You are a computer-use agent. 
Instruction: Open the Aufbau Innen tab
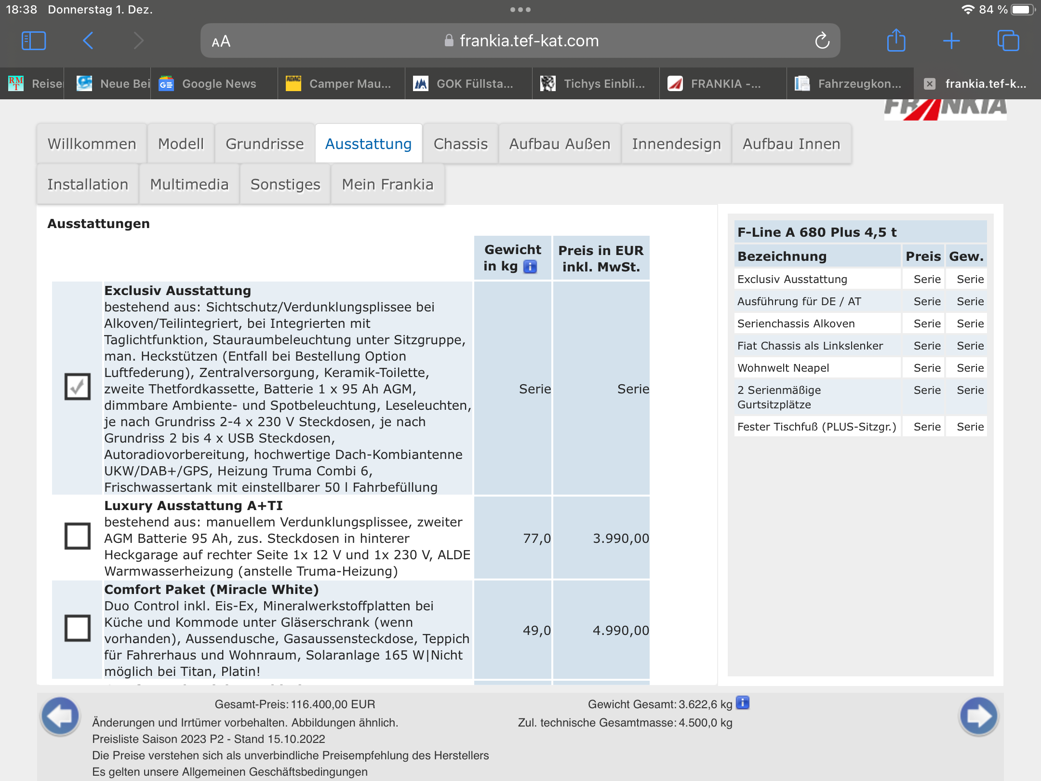(x=791, y=144)
